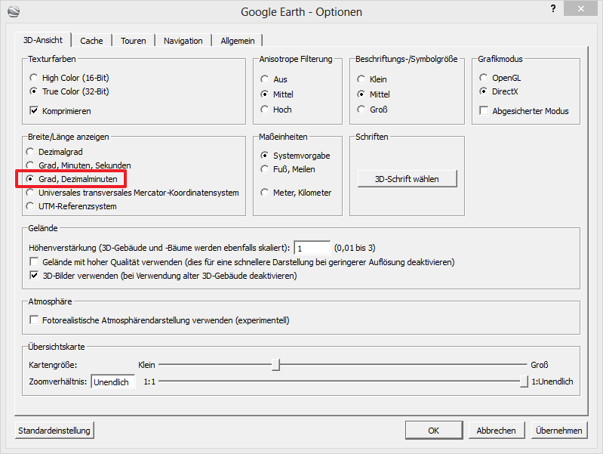The image size is (603, 454).
Task: Select Grad, Dezimalminuten format
Action: click(72, 179)
